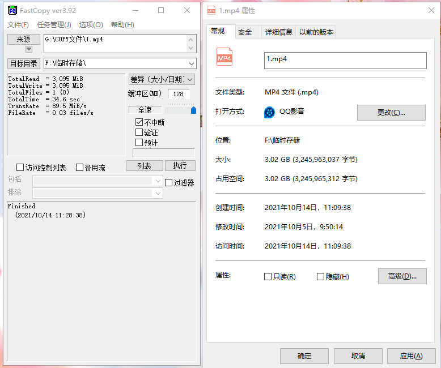This screenshot has width=441, height=368.
Task: Check the 只读 read-only attribute
Action: coord(268,277)
